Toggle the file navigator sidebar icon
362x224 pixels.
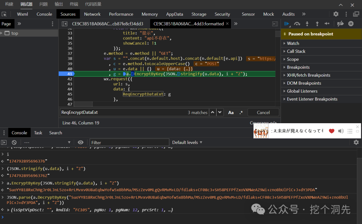[x=64, y=24]
